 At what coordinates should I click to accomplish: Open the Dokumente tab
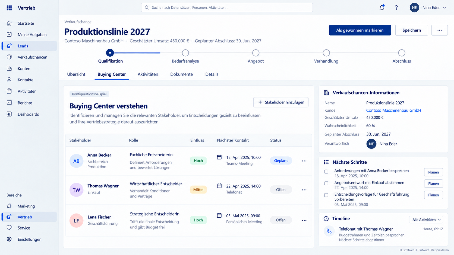click(x=182, y=74)
